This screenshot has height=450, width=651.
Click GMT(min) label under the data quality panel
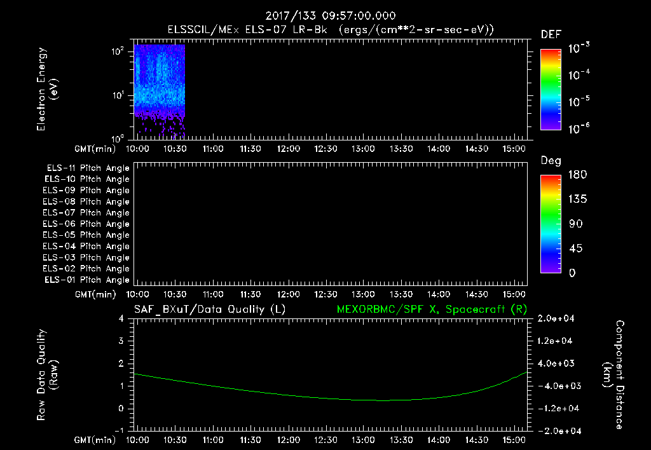[95, 440]
